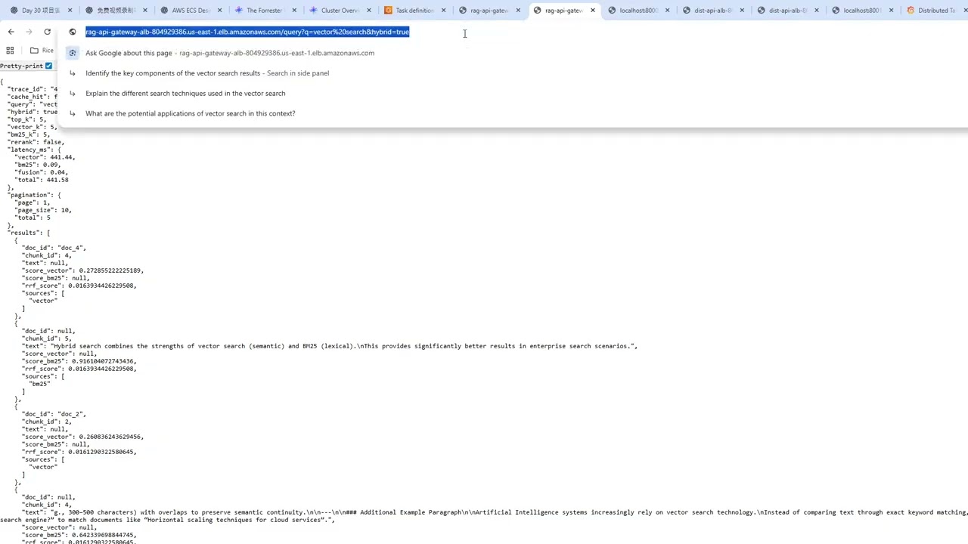Go back to the previous page
The image size is (968, 544).
point(11,32)
